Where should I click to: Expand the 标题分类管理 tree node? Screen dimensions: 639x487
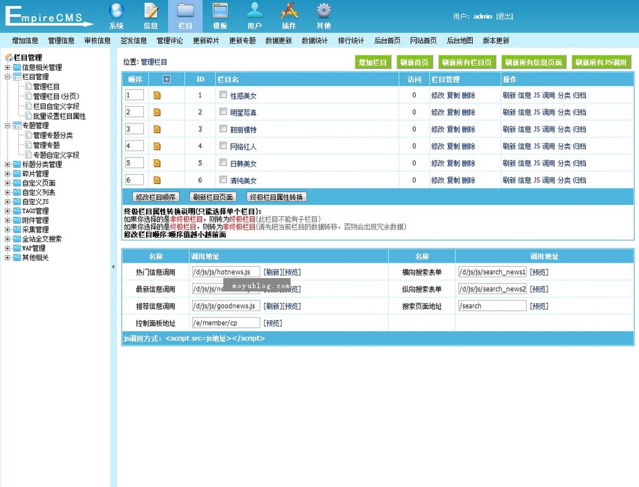(7, 165)
